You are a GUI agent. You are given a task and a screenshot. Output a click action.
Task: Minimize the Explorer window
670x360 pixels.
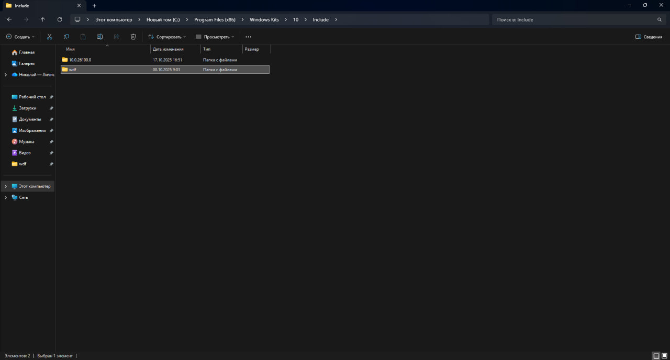pyautogui.click(x=629, y=5)
